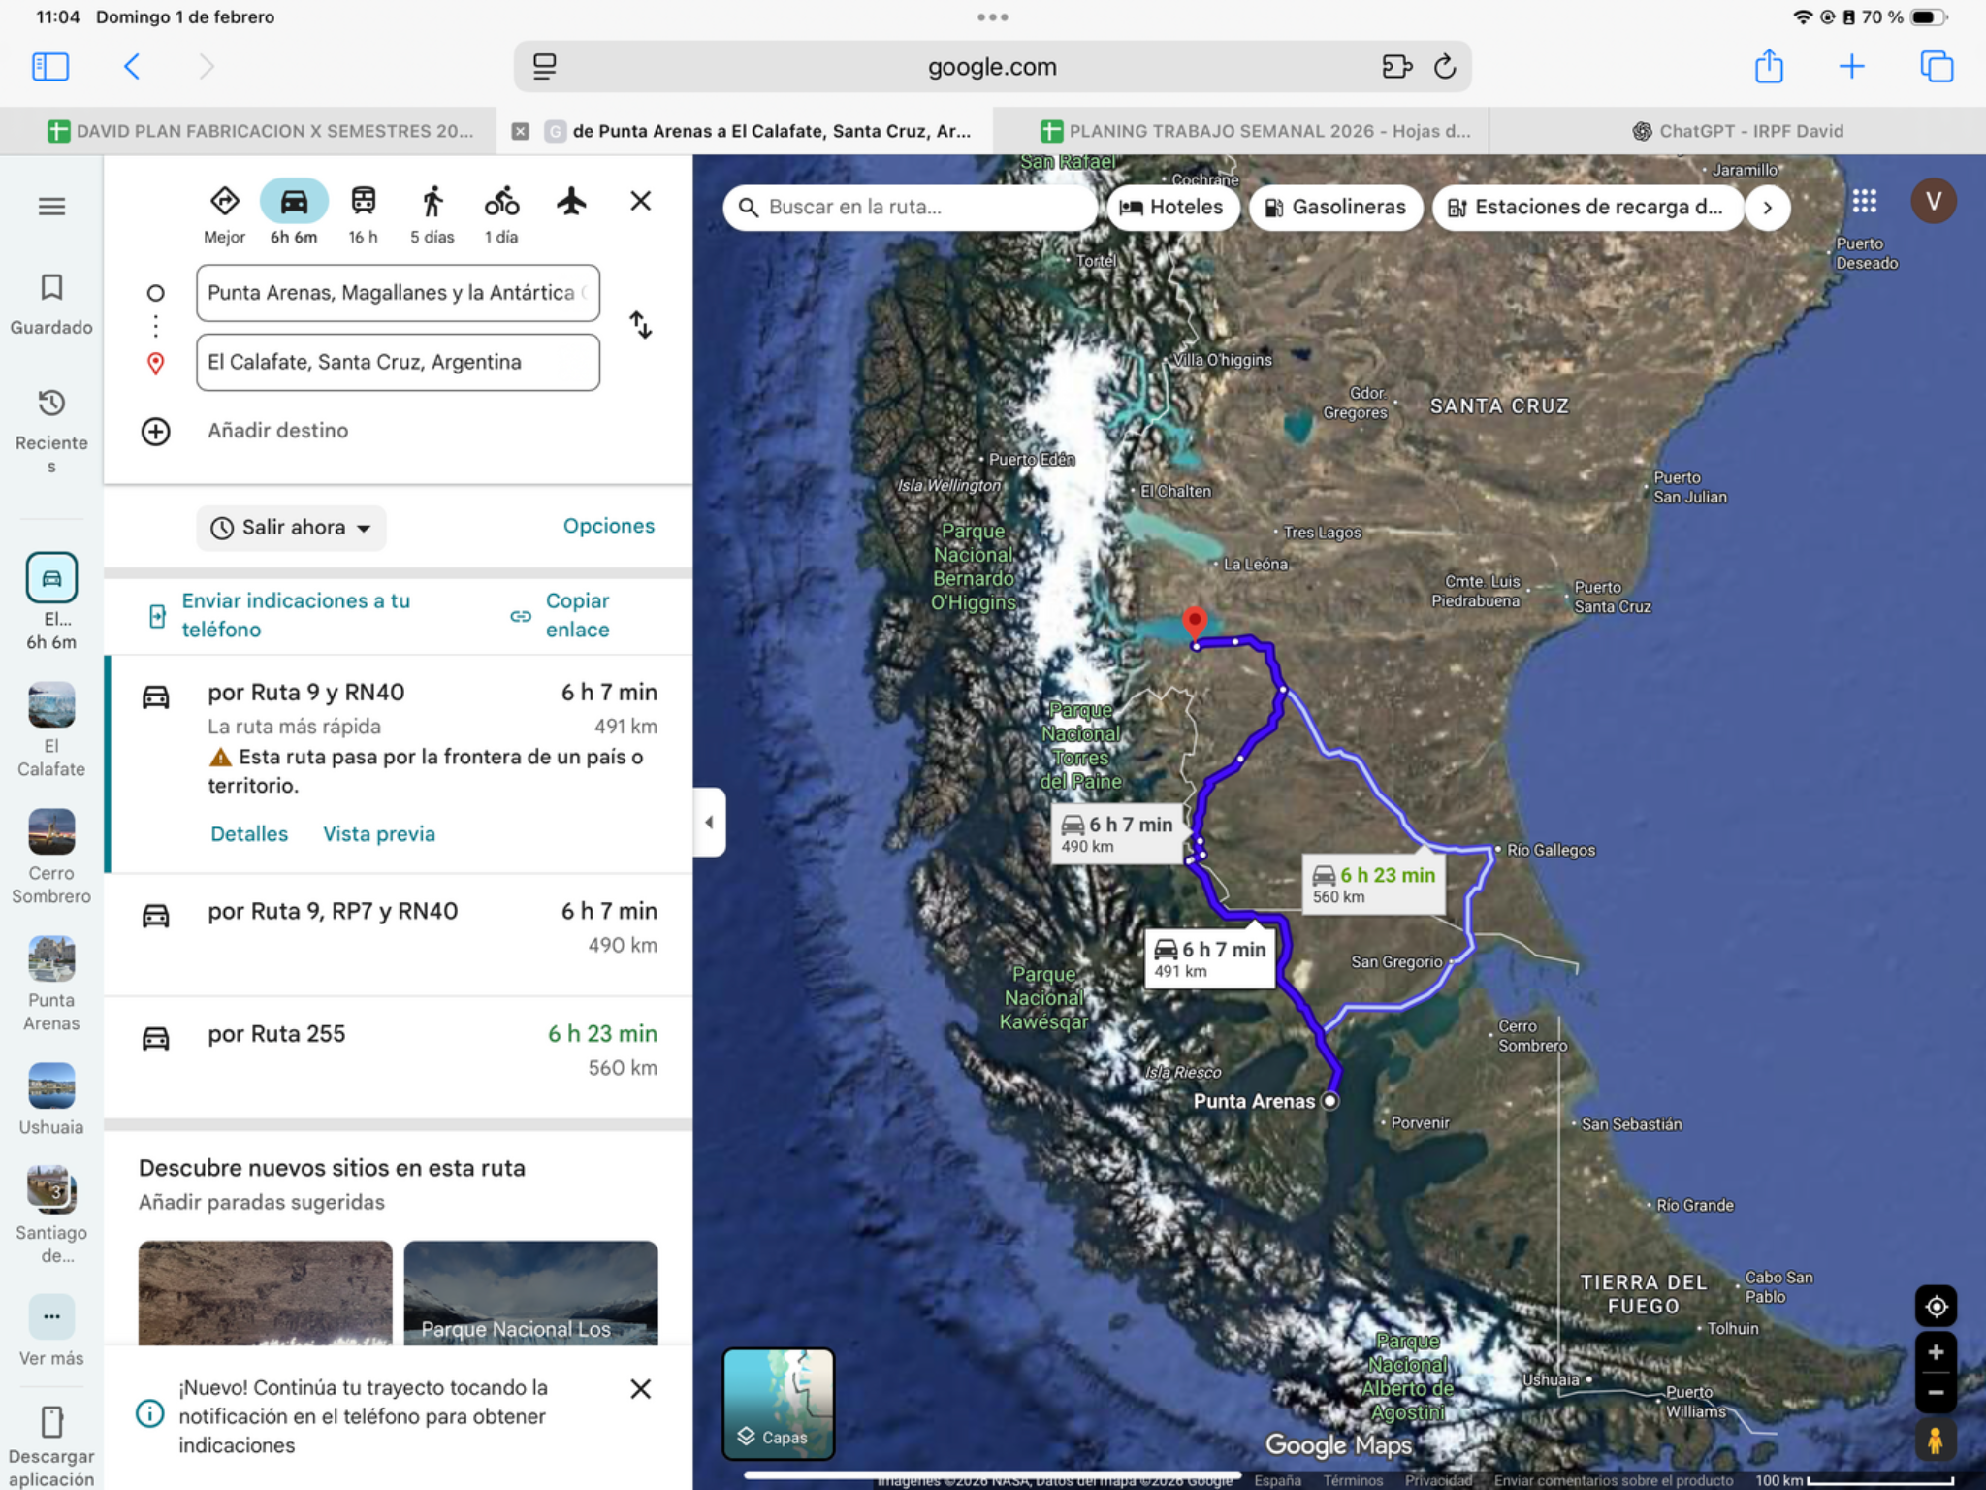Activate Street View pegman
The height and width of the screenshot is (1490, 1986).
(1936, 1440)
